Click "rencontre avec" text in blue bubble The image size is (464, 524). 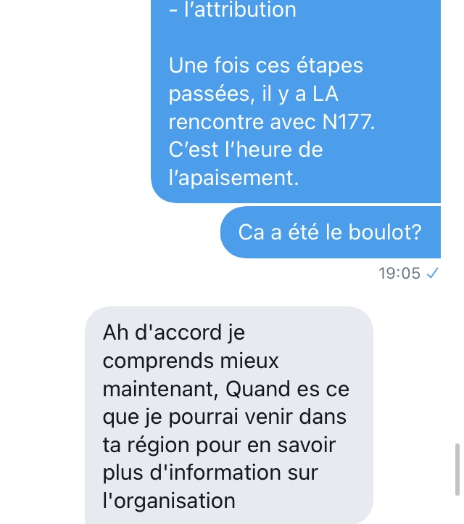(242, 122)
